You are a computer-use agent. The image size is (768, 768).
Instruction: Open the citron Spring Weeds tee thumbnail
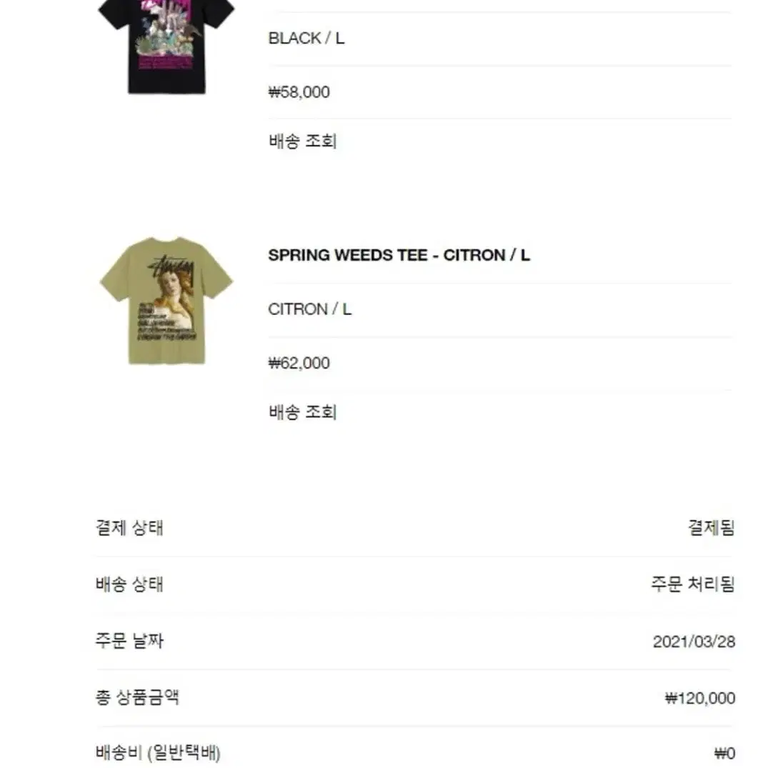[x=166, y=300]
